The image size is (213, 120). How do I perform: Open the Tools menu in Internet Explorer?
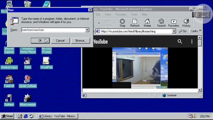point(134,14)
